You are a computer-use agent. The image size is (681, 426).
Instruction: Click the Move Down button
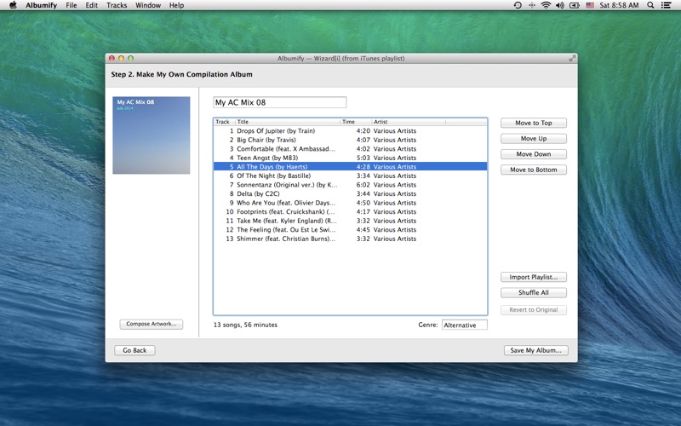point(534,154)
